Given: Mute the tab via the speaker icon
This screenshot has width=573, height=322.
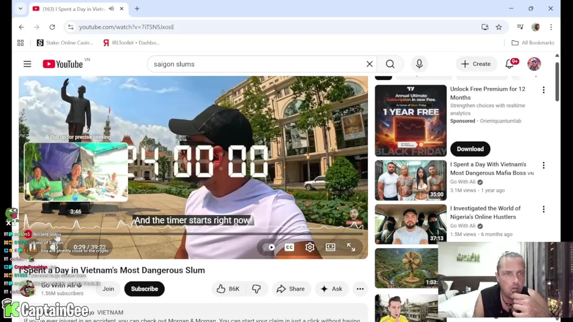Looking at the screenshot, I should click(x=111, y=8).
